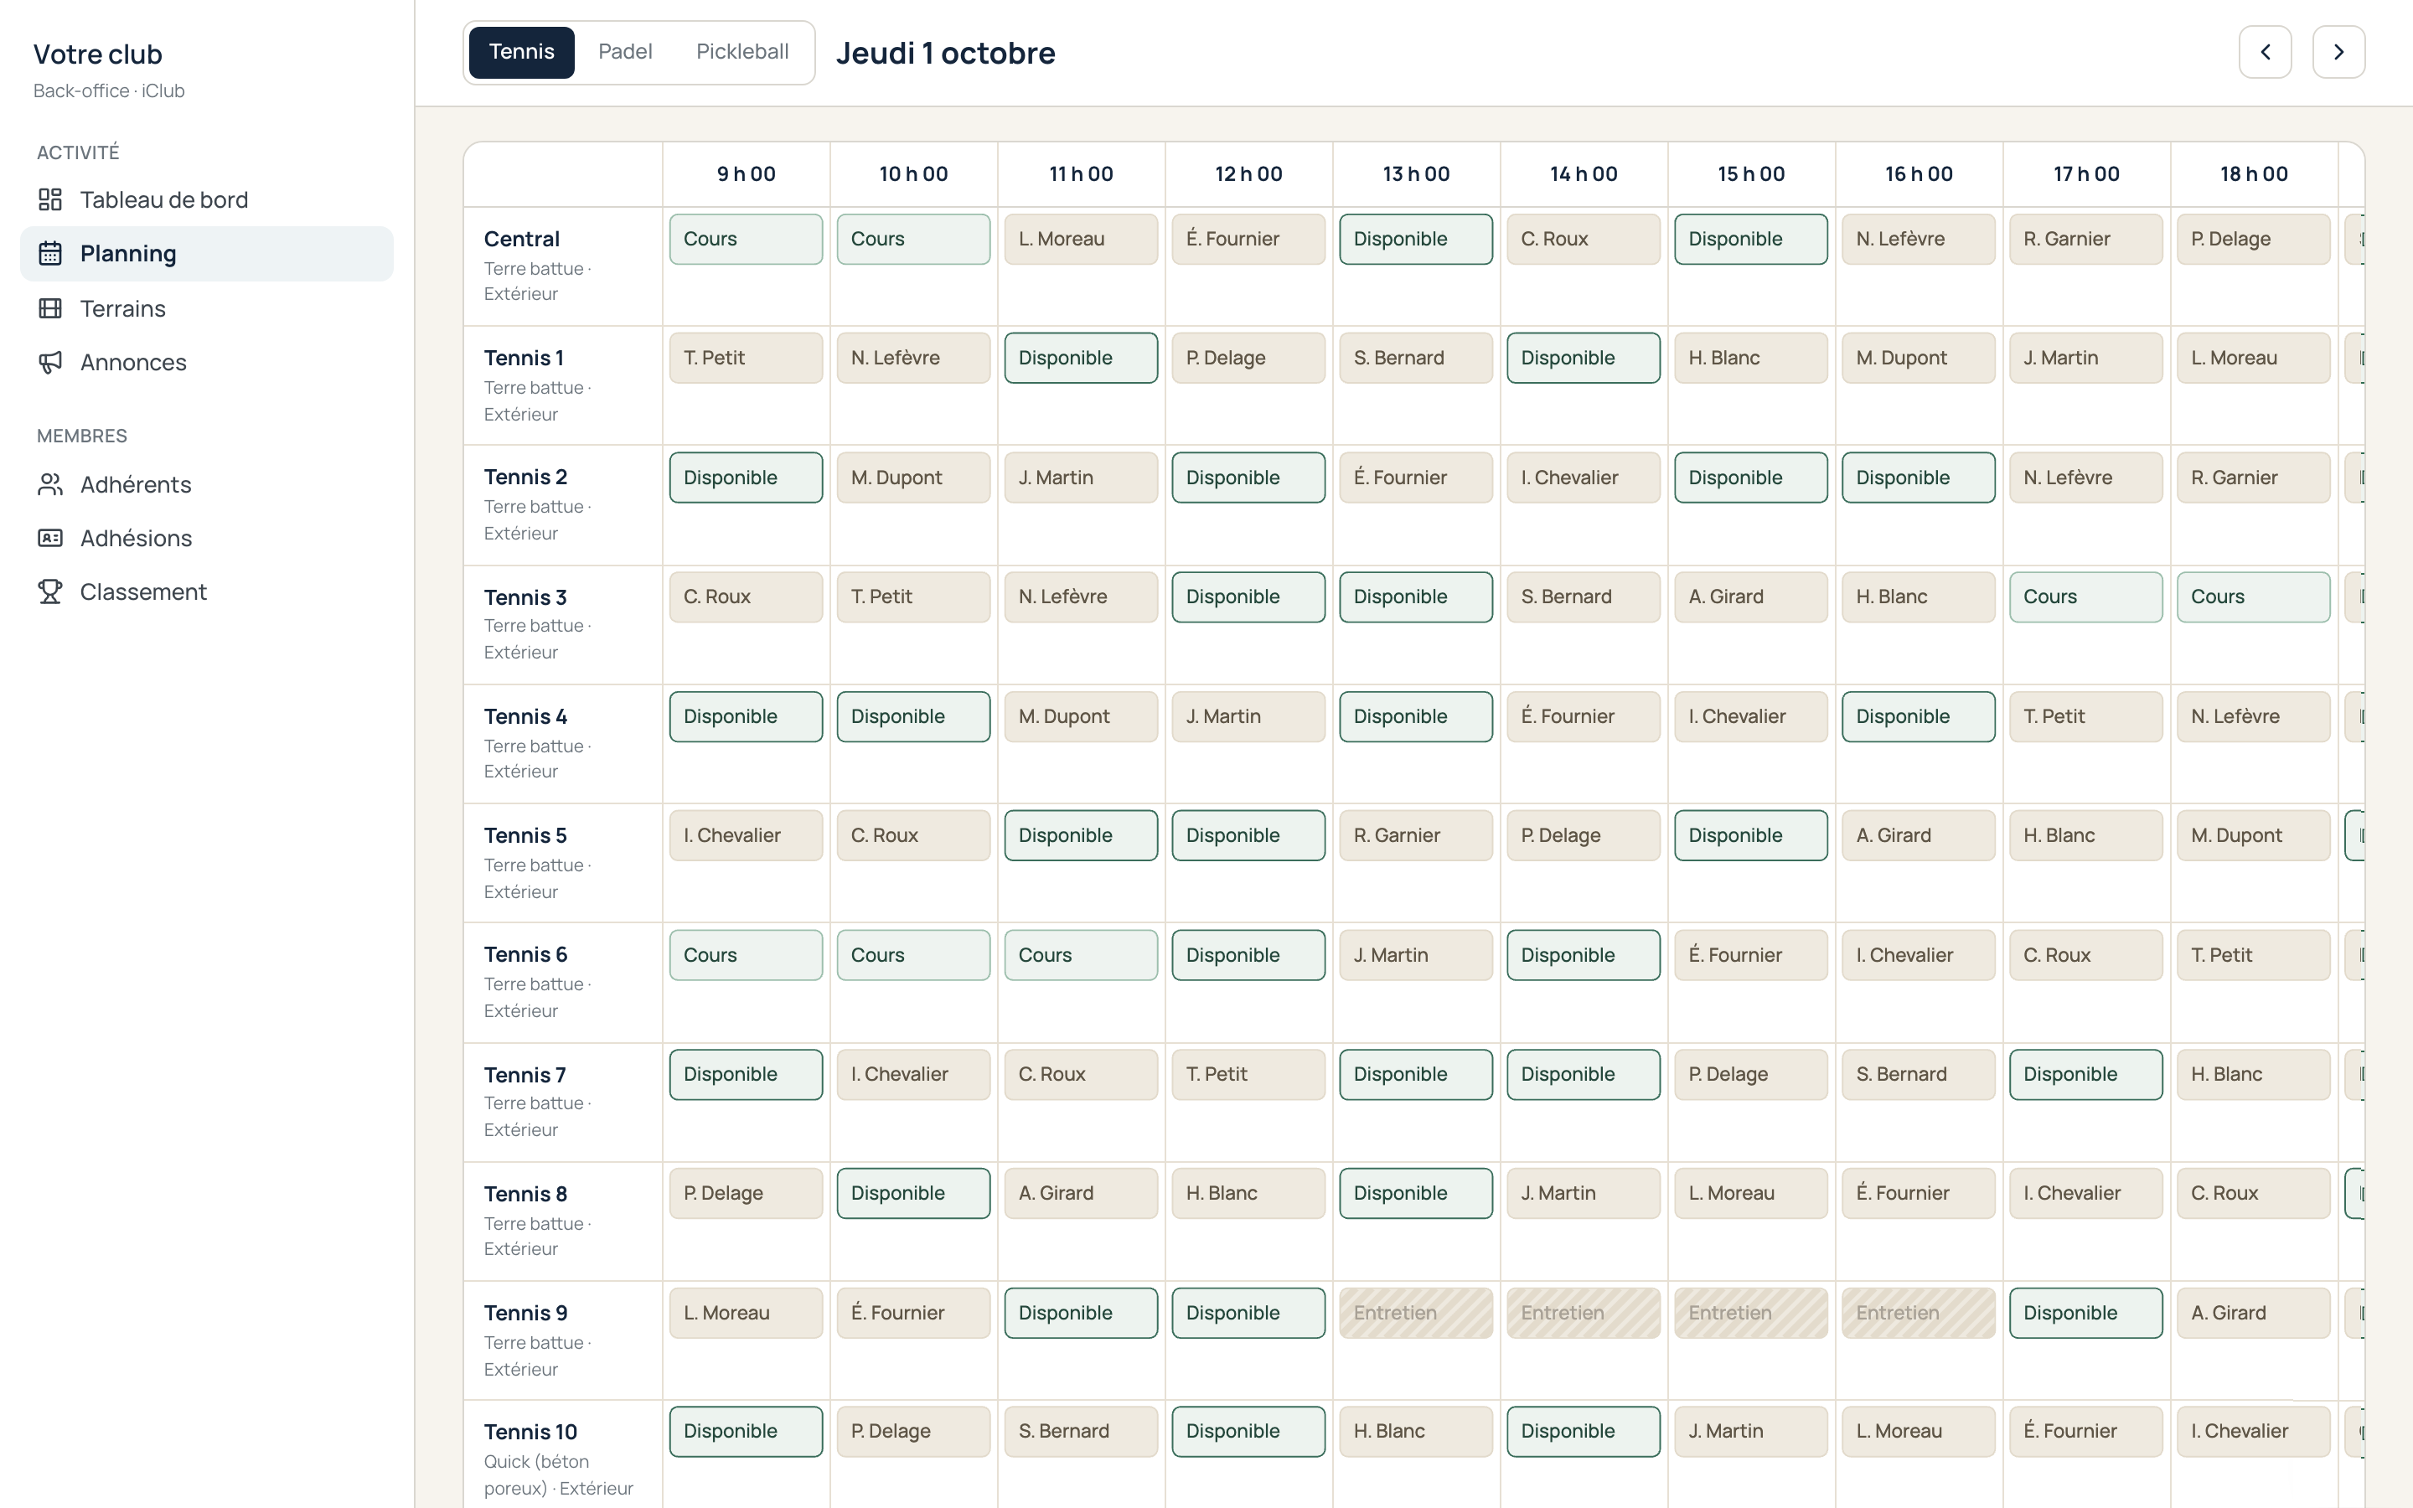Click the Votre club title

[98, 54]
